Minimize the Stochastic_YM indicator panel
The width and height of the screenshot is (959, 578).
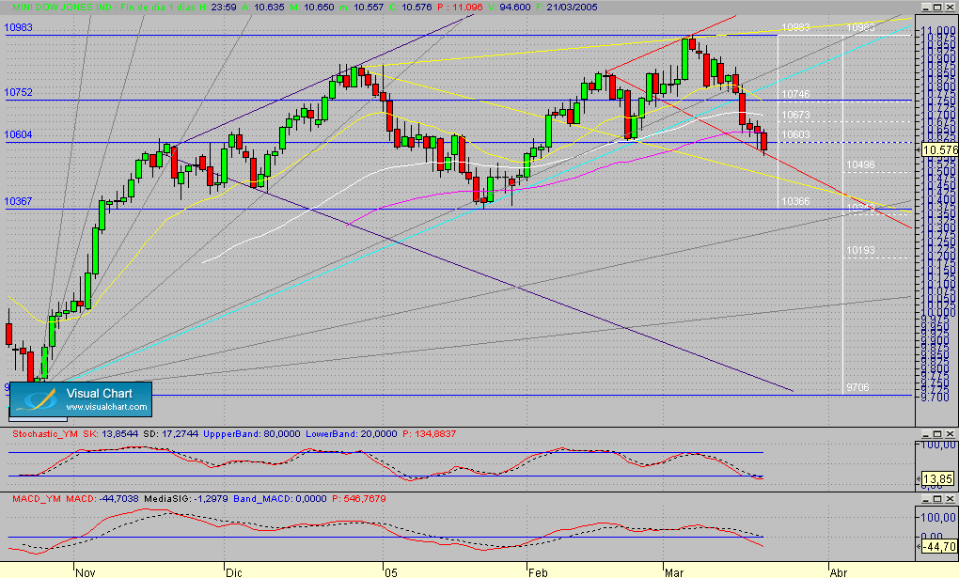(x=925, y=433)
